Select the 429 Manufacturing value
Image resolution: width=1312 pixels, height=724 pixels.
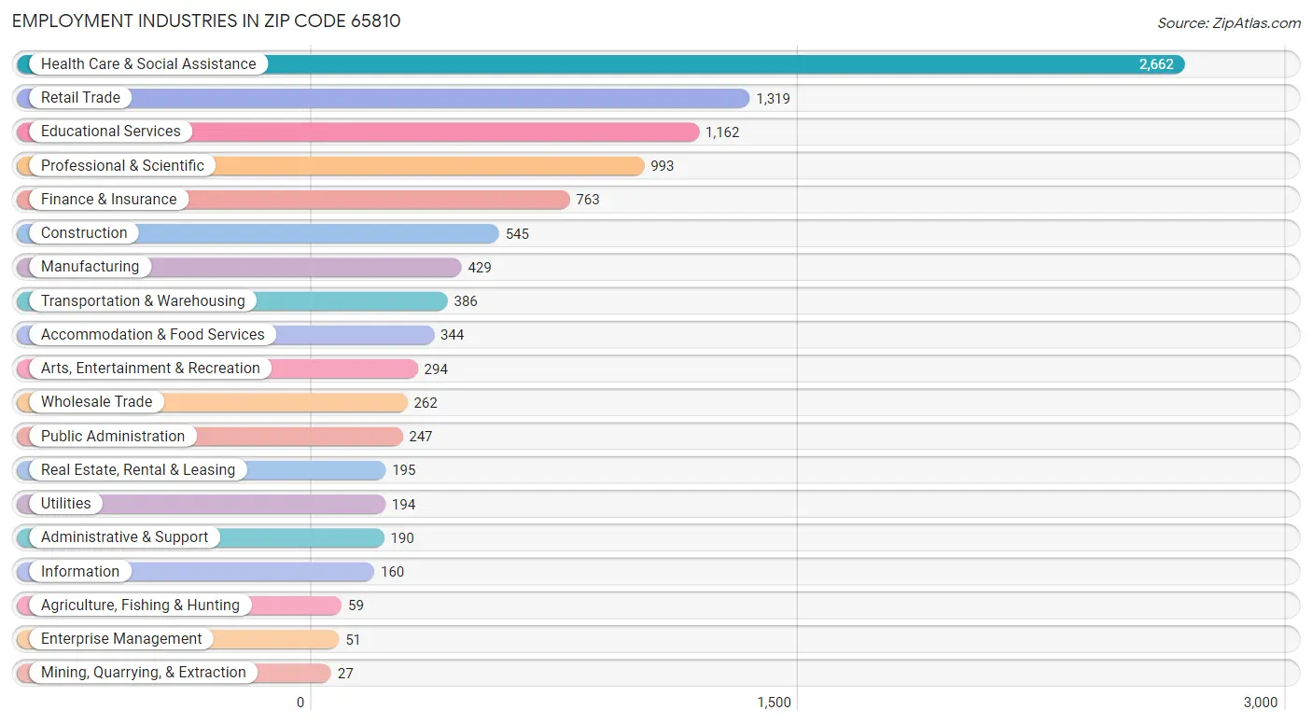(480, 268)
